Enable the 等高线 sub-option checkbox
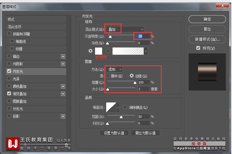 tap(12, 41)
